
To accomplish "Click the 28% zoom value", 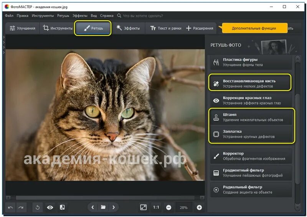I will pos(184,207).
